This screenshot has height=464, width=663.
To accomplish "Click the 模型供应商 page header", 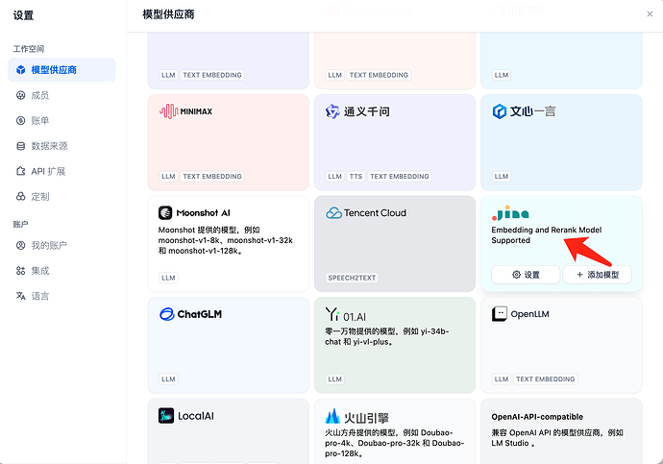I will [168, 14].
